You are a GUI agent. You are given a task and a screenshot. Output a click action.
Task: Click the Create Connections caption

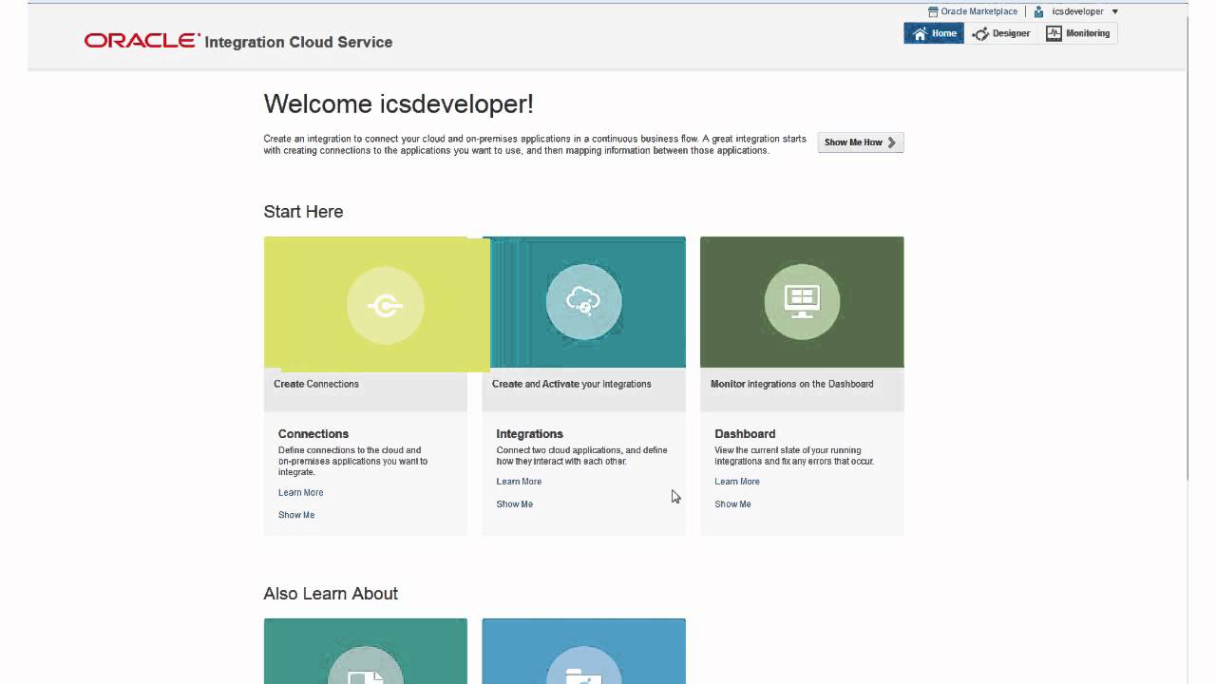pos(316,384)
